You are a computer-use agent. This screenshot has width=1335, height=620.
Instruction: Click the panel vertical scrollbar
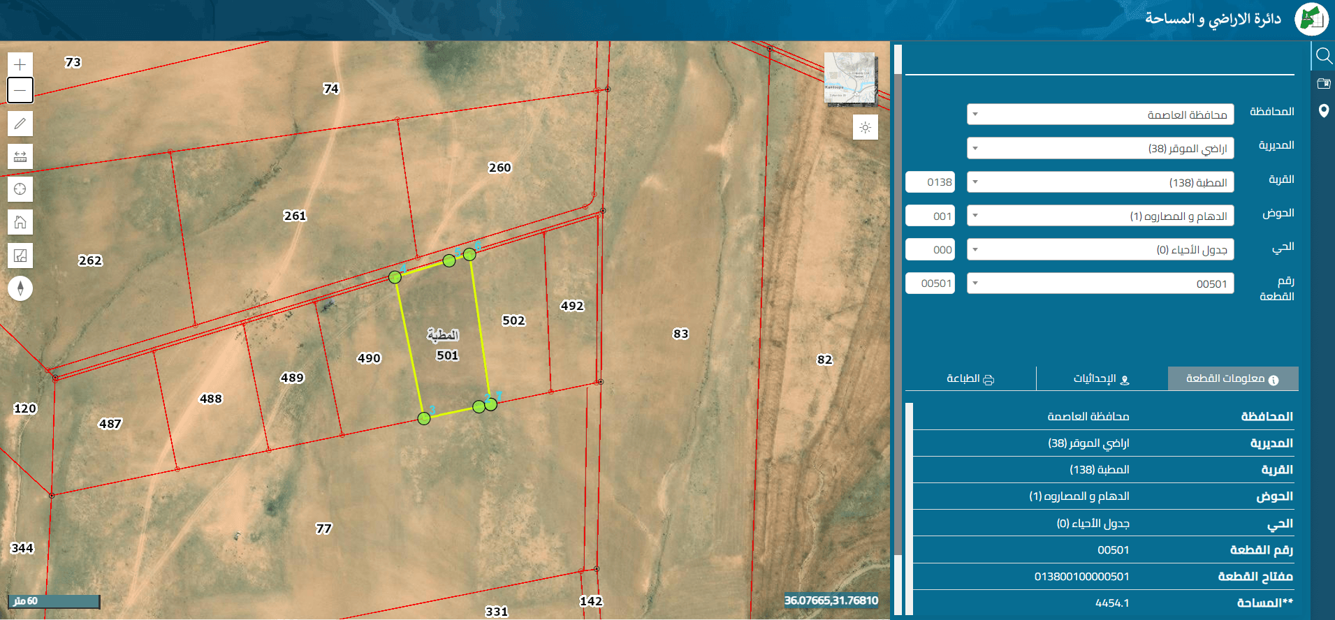[898, 330]
